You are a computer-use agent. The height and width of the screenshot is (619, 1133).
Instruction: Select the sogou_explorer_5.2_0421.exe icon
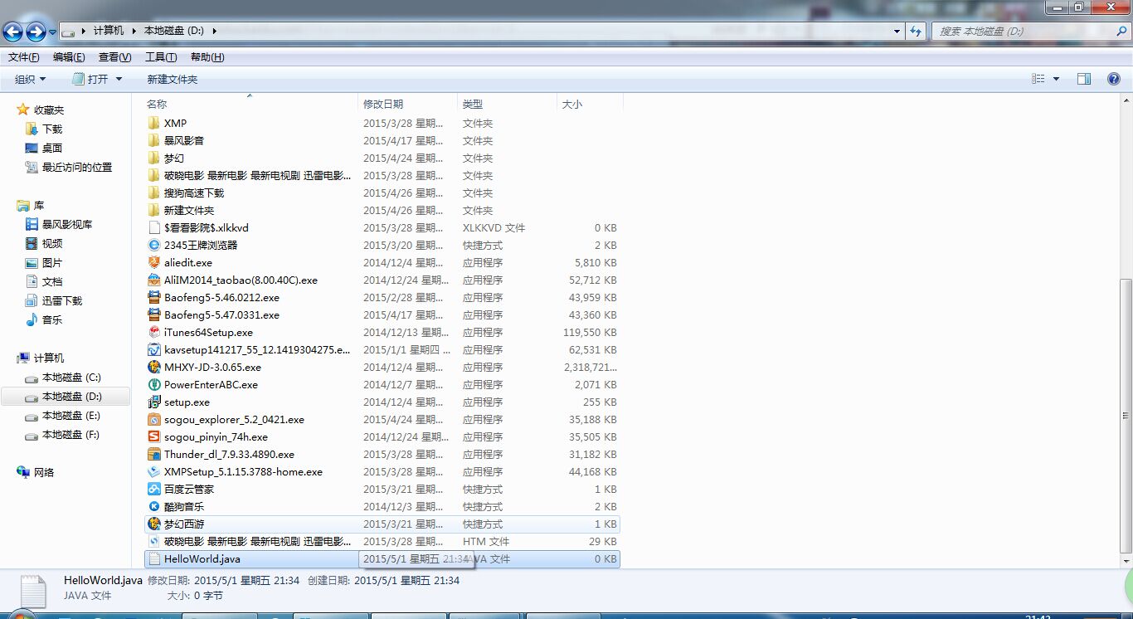(x=153, y=420)
